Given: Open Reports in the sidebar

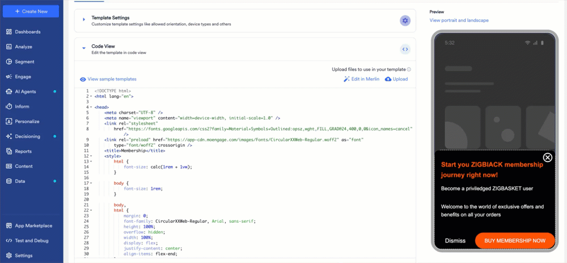Looking at the screenshot, I should pos(23,151).
